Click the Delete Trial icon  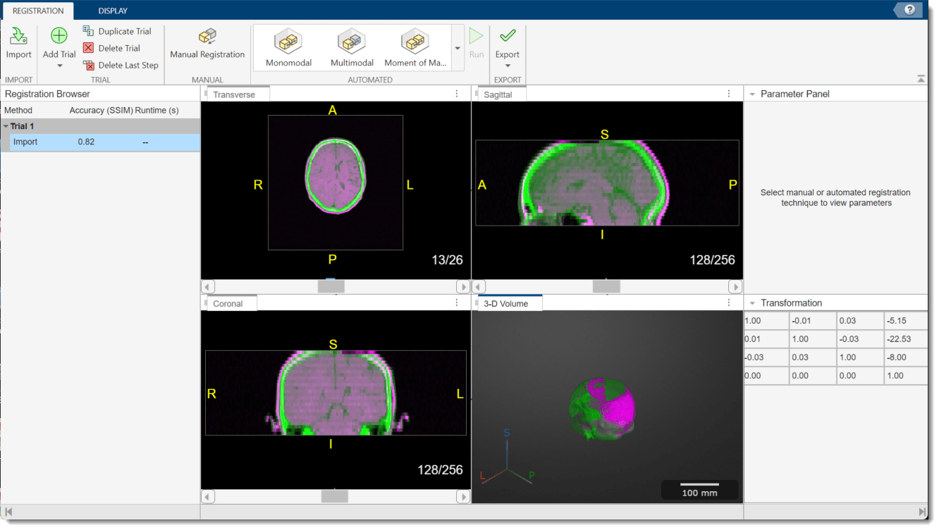(x=88, y=48)
